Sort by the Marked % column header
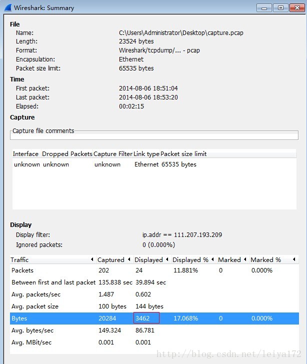The width and height of the screenshot is (307, 364). pos(274,260)
